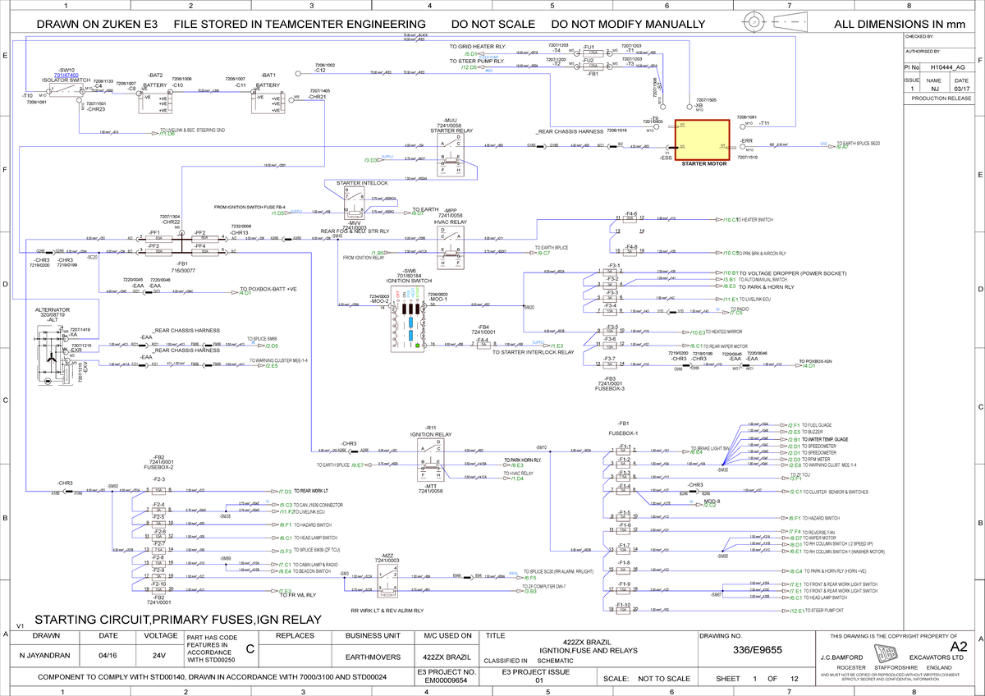Select the ALL DIMENSIONS IN mm note
Screen dimensions: 985x696
pyautogui.click(x=900, y=25)
